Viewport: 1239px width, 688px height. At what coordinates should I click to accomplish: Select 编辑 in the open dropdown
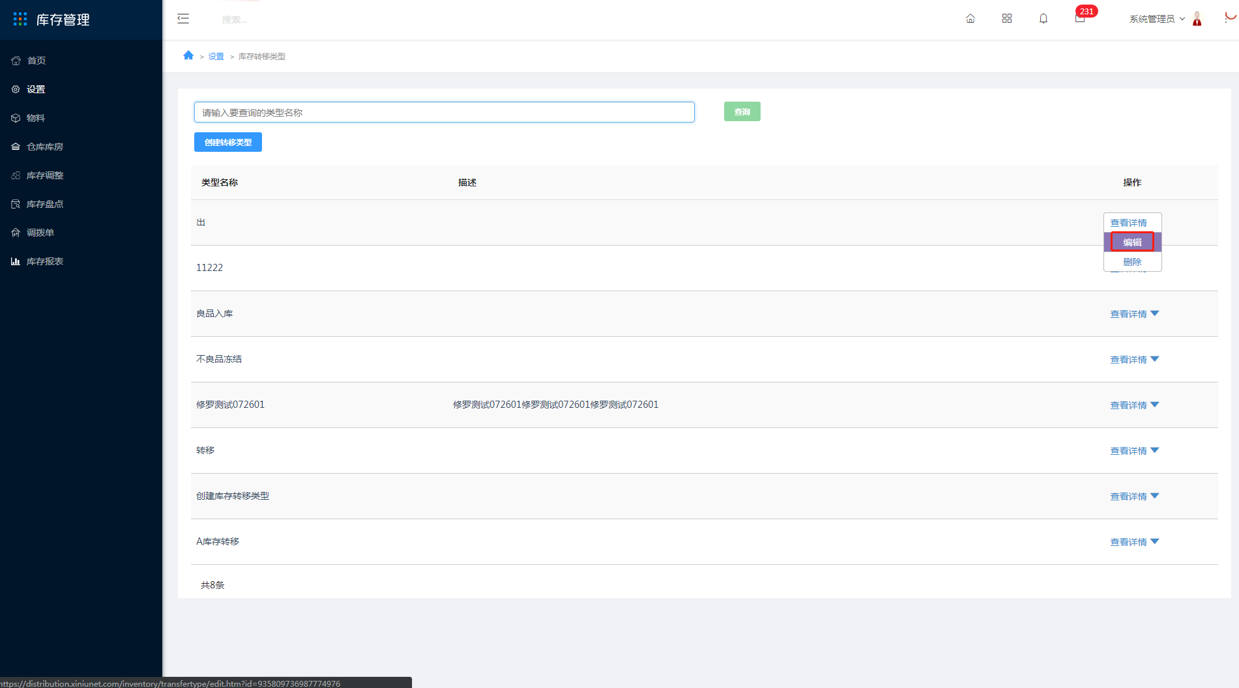click(1132, 242)
